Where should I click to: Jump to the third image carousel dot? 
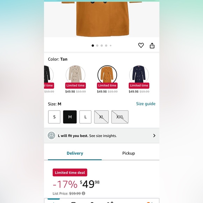pos(101,45)
